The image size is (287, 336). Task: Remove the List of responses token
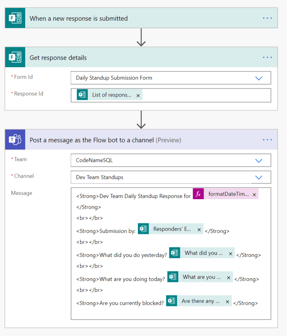point(138,95)
